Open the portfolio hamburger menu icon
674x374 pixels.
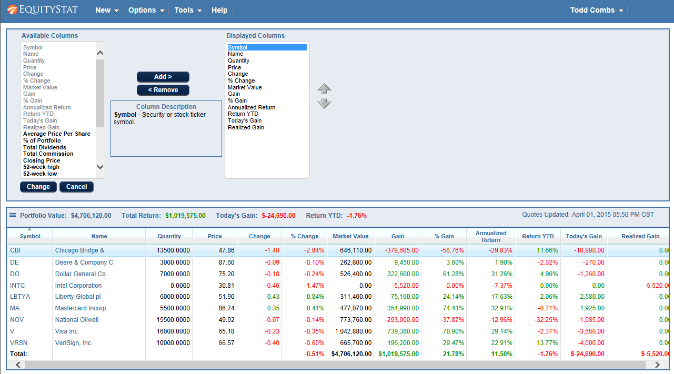pos(13,215)
